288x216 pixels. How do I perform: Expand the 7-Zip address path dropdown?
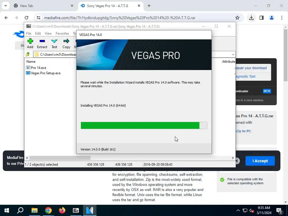[x=233, y=54]
